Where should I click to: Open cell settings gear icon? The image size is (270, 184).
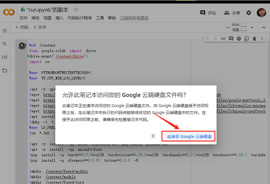[239, 39]
